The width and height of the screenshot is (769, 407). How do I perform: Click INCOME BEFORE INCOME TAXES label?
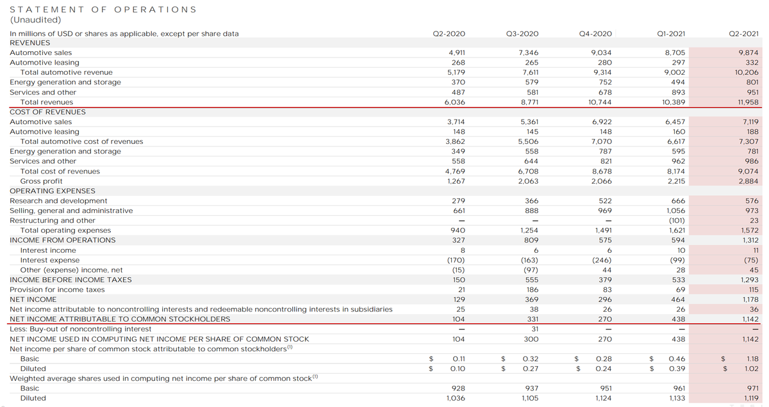click(70, 280)
